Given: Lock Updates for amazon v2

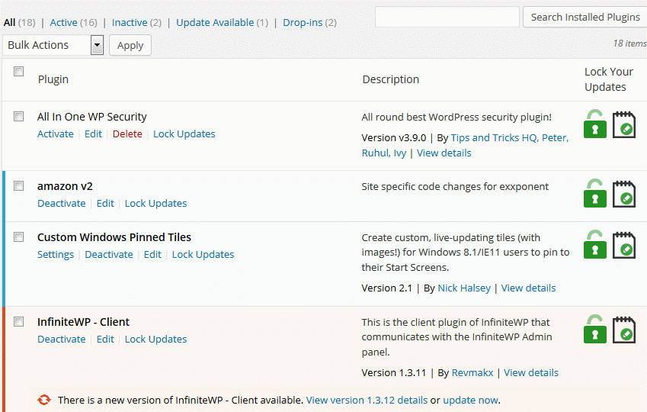Looking at the screenshot, I should point(155,203).
